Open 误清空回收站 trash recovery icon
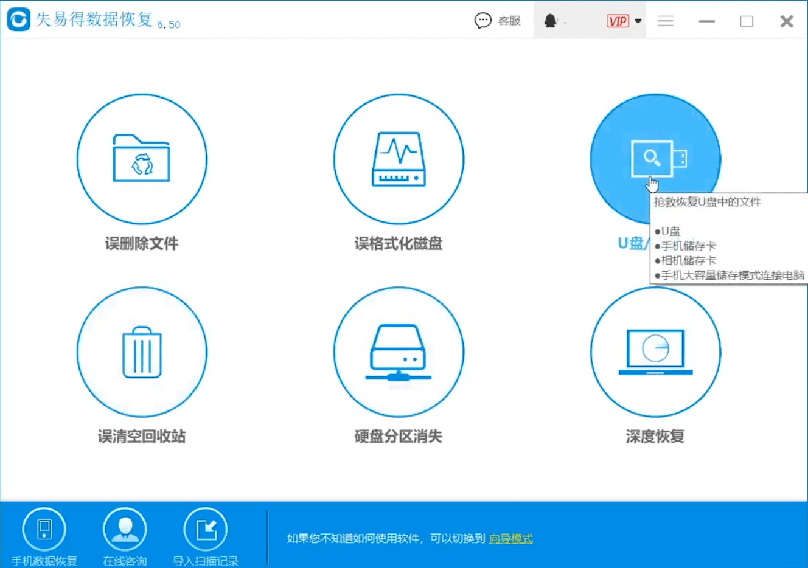This screenshot has height=568, width=808. pos(141,352)
